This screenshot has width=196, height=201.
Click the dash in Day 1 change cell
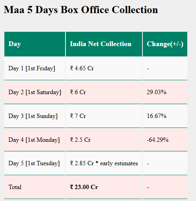click(x=148, y=69)
